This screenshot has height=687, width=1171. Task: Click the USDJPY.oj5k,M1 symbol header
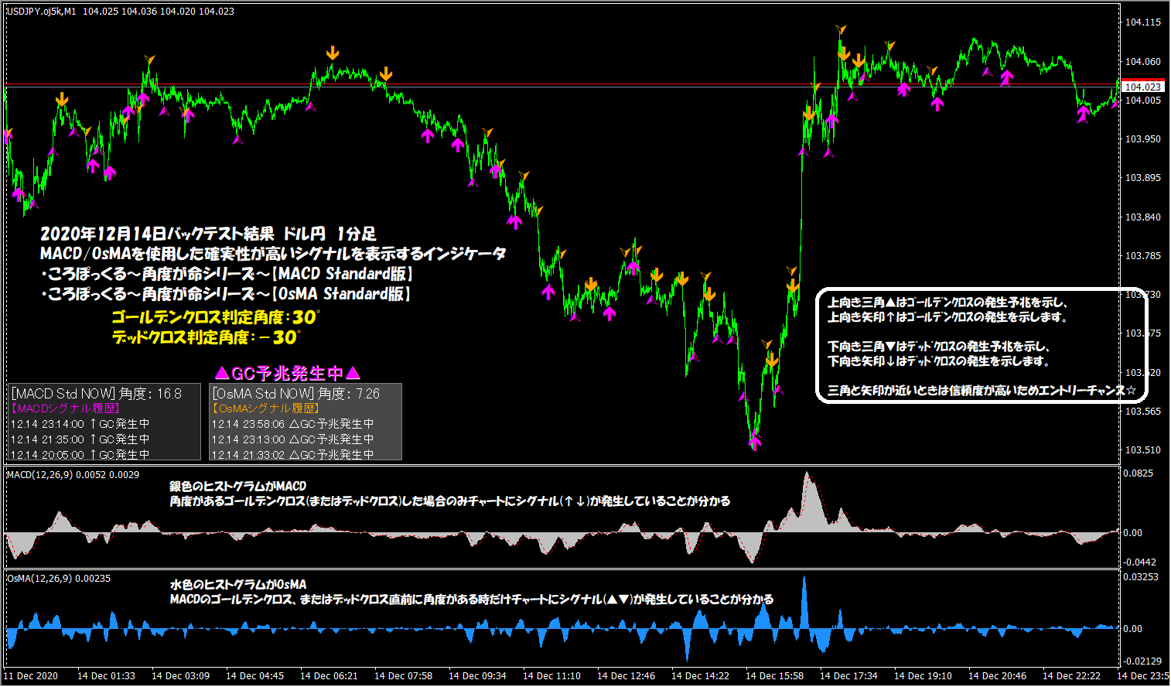point(41,12)
